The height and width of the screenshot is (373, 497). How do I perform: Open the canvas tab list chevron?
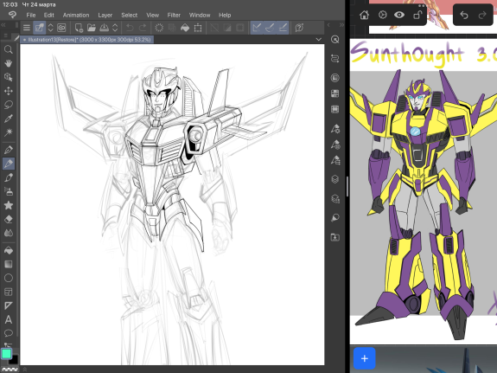point(319,39)
